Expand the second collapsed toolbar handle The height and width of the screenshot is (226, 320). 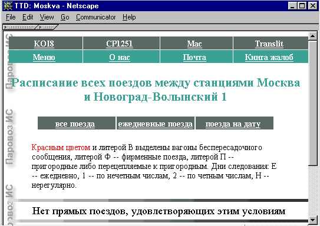[47, 27]
